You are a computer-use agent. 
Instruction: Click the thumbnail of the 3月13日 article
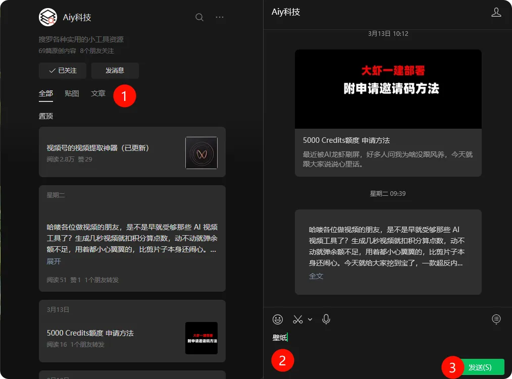point(201,338)
